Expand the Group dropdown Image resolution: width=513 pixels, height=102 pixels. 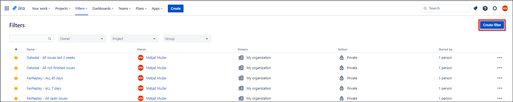point(187,39)
